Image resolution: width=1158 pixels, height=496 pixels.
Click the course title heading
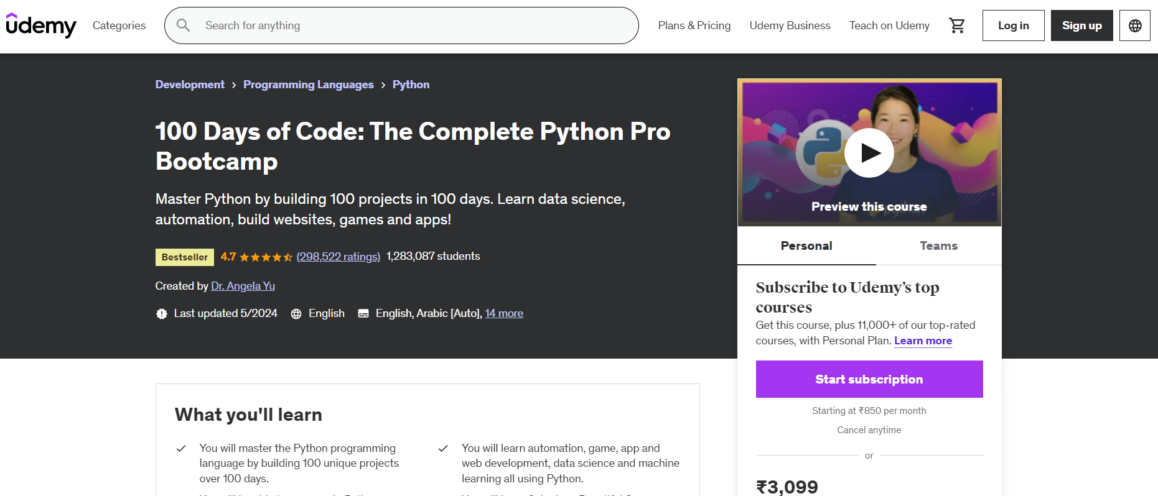point(413,146)
